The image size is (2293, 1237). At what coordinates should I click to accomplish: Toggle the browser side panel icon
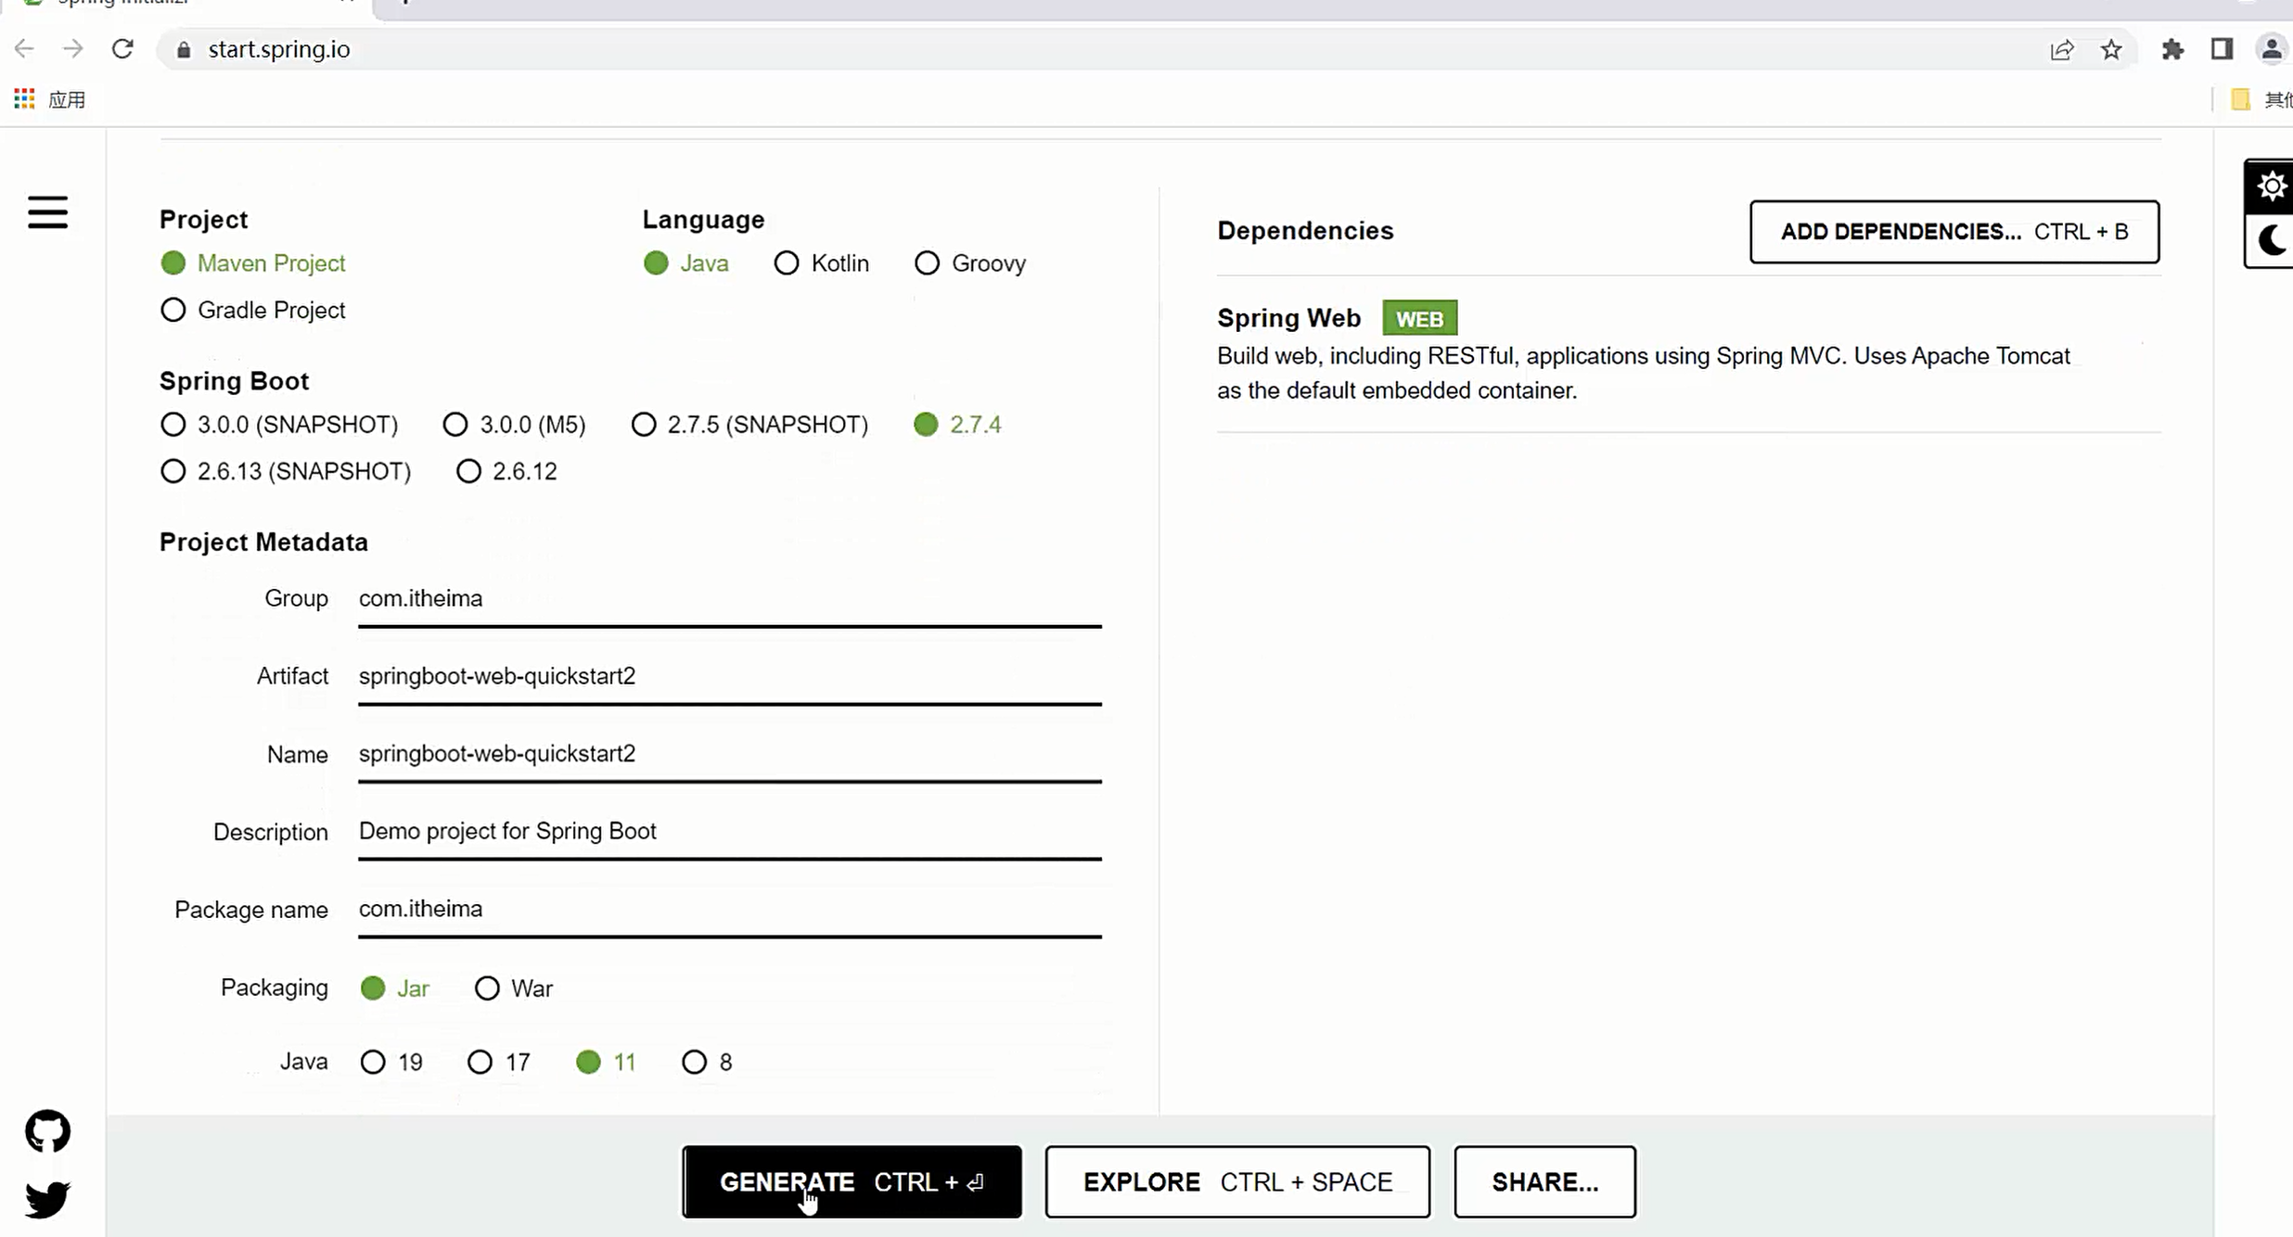click(2222, 49)
